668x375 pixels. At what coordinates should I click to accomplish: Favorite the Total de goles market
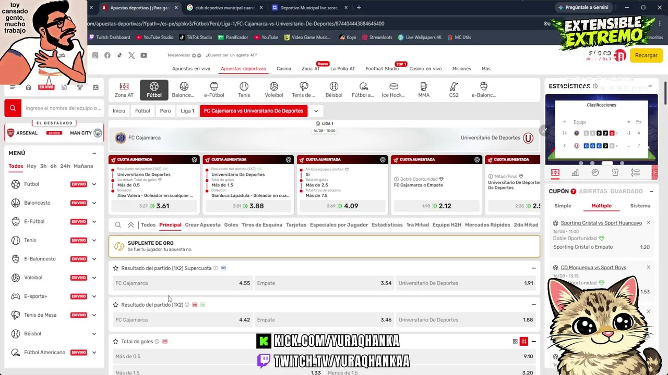pyautogui.click(x=115, y=342)
